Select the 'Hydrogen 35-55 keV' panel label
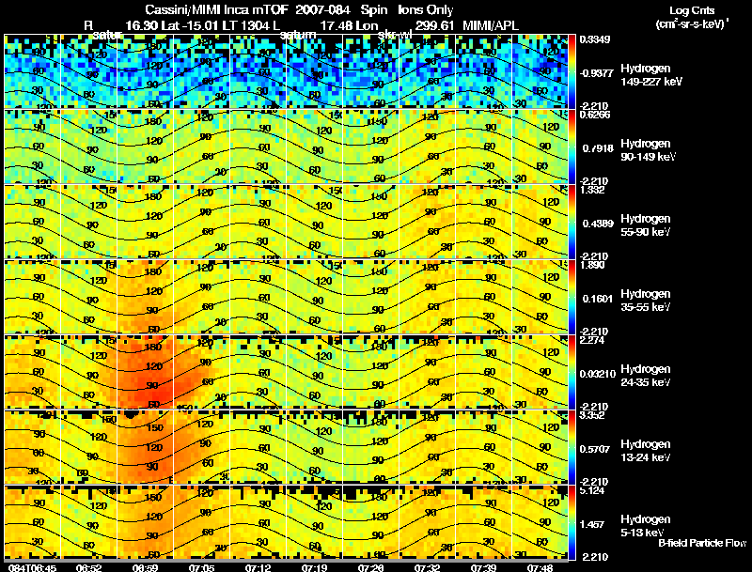This screenshot has width=752, height=572. [646, 301]
